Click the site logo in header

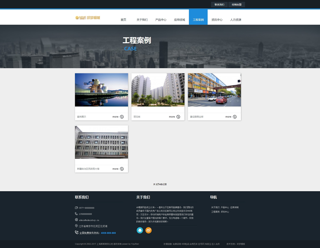pos(87,18)
